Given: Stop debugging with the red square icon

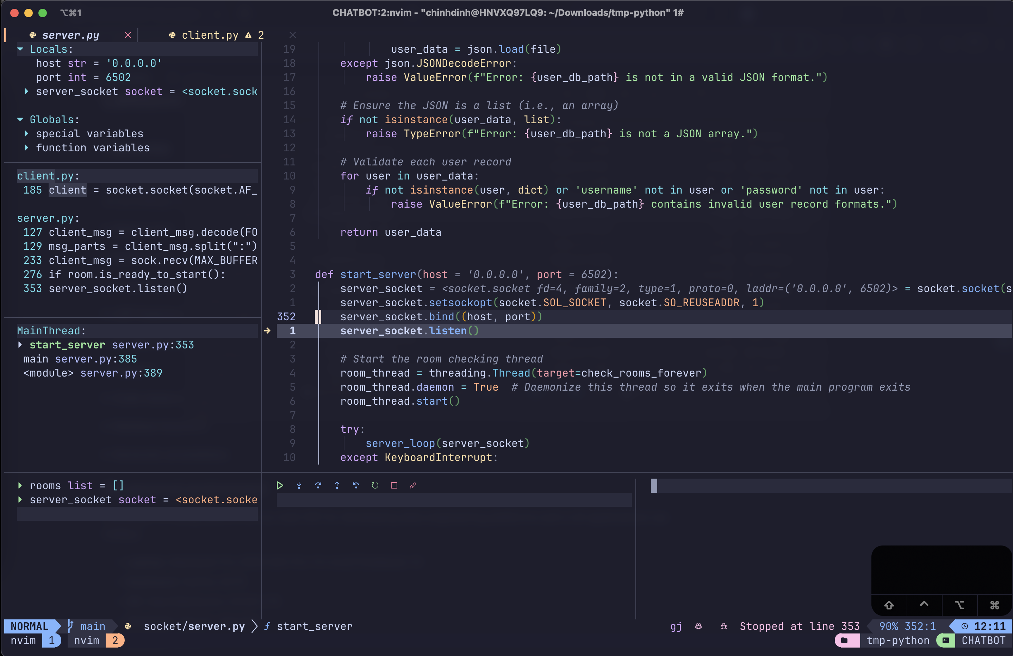Looking at the screenshot, I should tap(394, 485).
